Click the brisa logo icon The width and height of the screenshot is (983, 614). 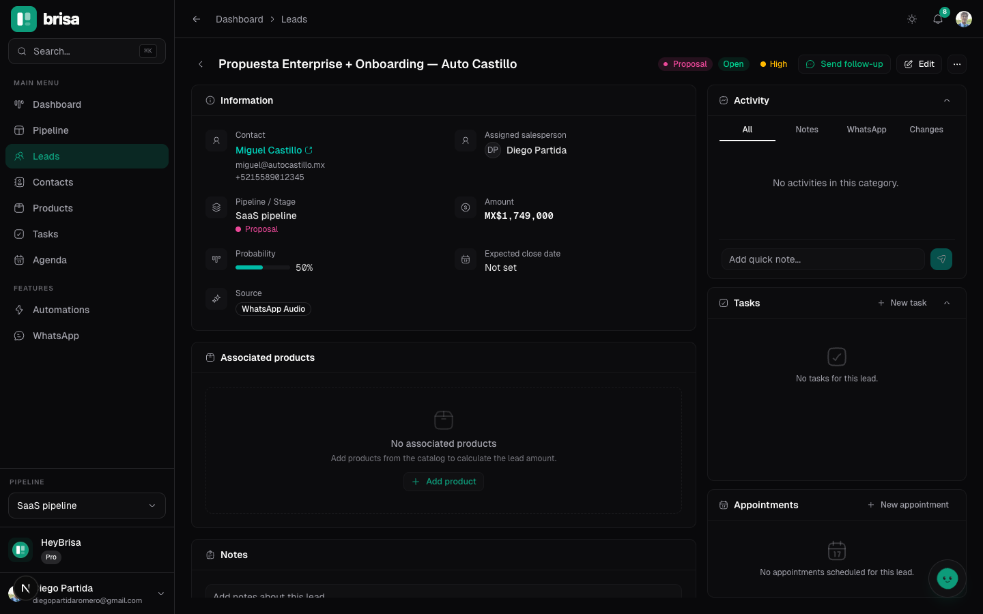pyautogui.click(x=24, y=19)
